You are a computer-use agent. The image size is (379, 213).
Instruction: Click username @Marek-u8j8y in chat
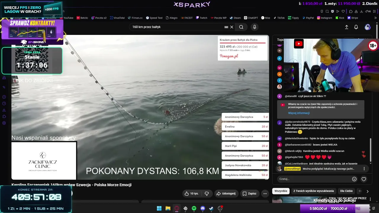(x=293, y=151)
